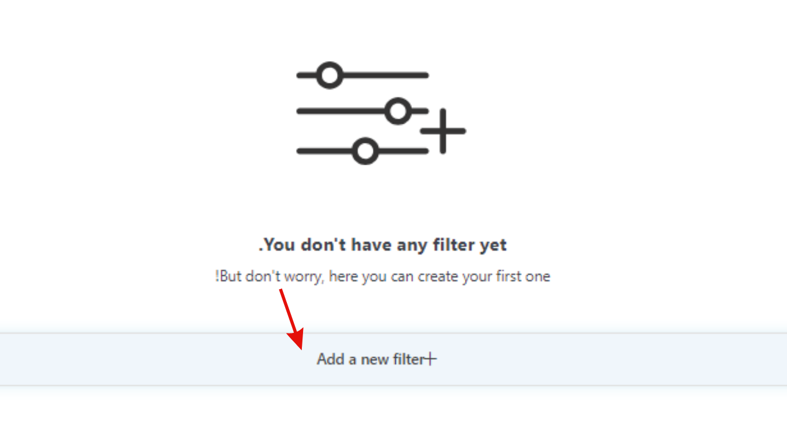This screenshot has height=436, width=787.
Task: Click the top slider track line right of its knob
Action: 385,75
